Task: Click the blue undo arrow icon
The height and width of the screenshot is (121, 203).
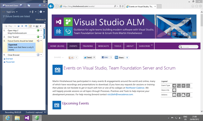Action: 26,26
